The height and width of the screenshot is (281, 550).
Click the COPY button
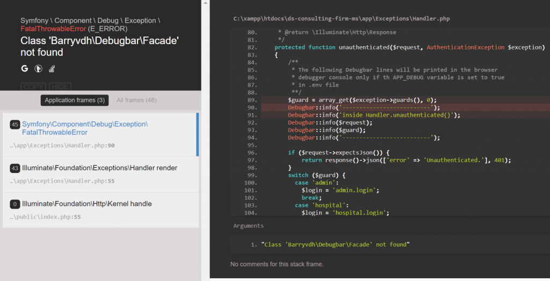click(33, 87)
